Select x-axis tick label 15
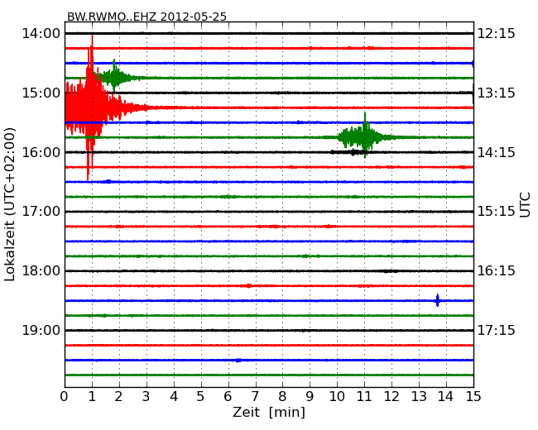 pyautogui.click(x=473, y=397)
